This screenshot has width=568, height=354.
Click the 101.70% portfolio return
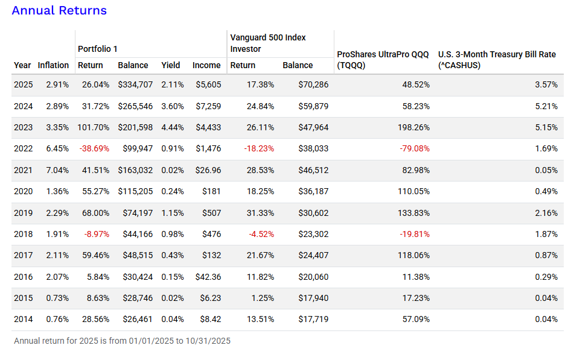click(x=93, y=127)
